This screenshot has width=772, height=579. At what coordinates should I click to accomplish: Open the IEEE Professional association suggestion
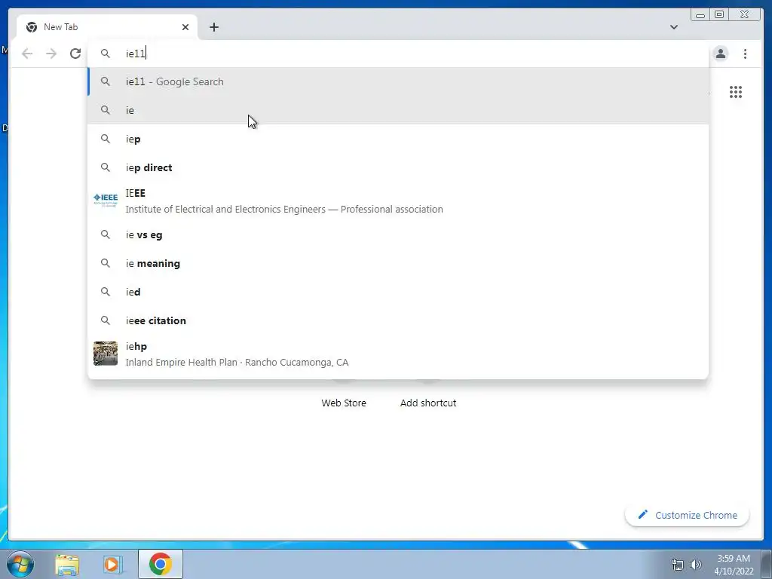click(398, 201)
